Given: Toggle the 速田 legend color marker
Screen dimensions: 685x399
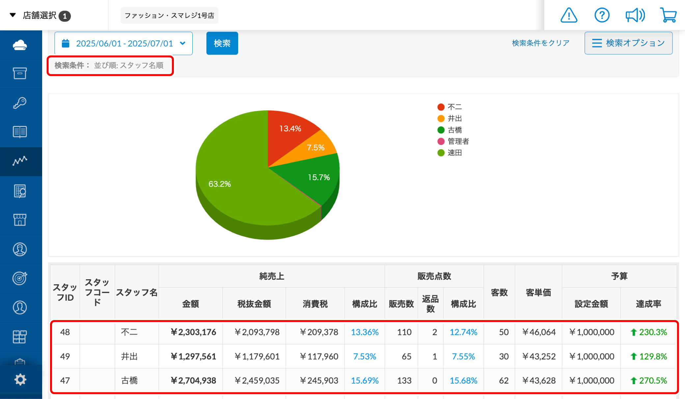Looking at the screenshot, I should [x=441, y=153].
